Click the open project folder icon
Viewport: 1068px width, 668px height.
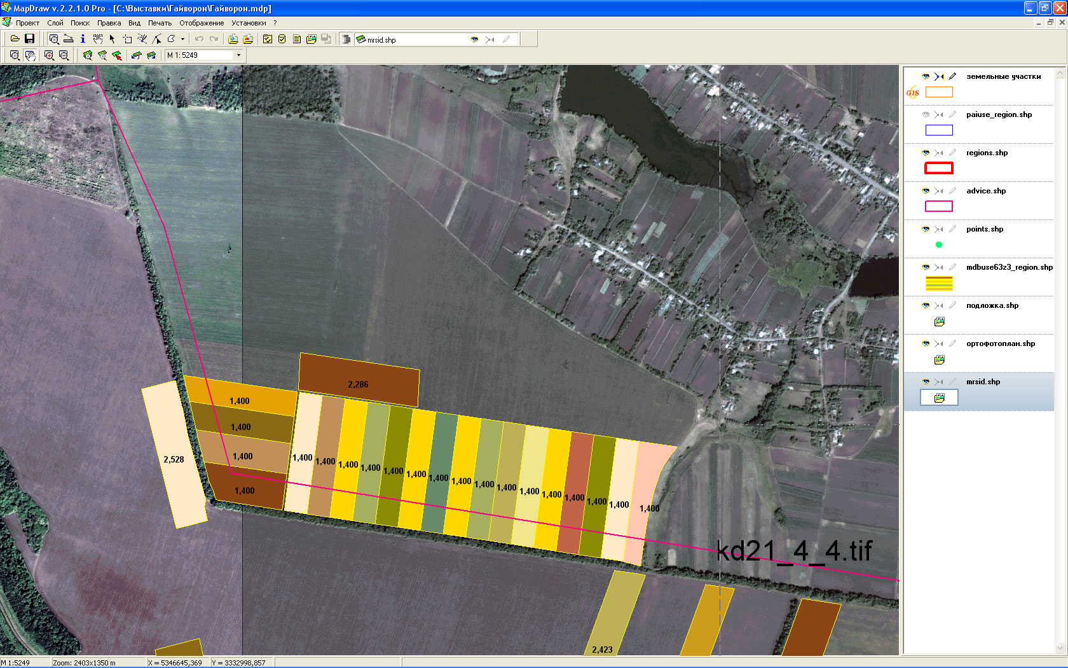click(x=15, y=39)
